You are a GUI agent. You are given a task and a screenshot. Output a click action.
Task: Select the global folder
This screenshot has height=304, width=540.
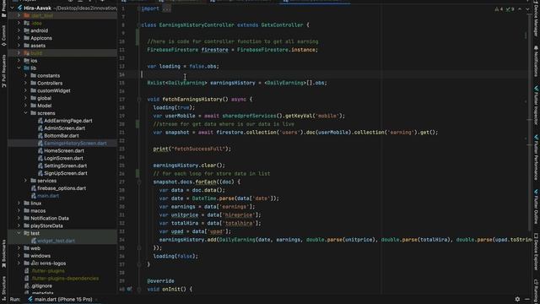pos(44,98)
